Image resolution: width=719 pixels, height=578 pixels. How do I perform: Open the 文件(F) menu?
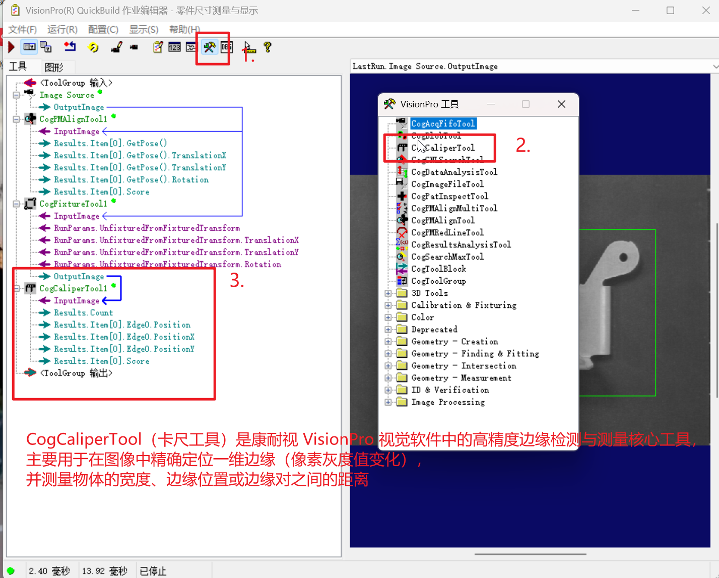point(23,29)
